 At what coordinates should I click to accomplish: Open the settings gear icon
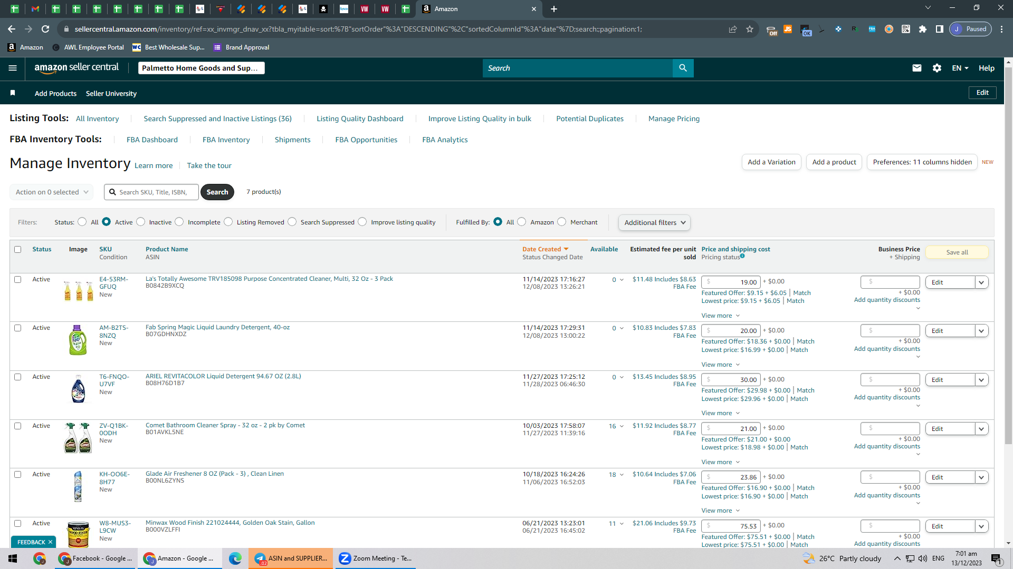click(x=937, y=68)
